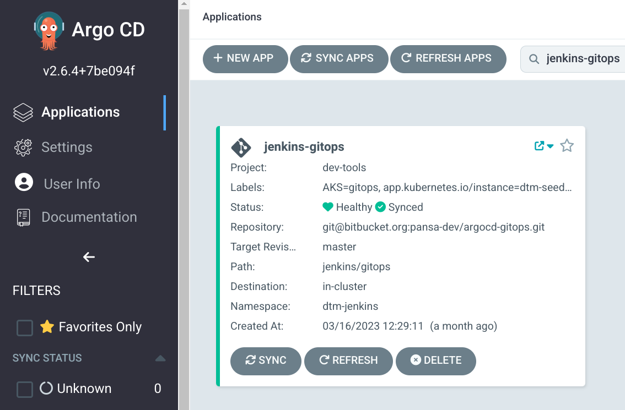Check the Unknown sync status filter
The image size is (625, 410).
click(25, 389)
